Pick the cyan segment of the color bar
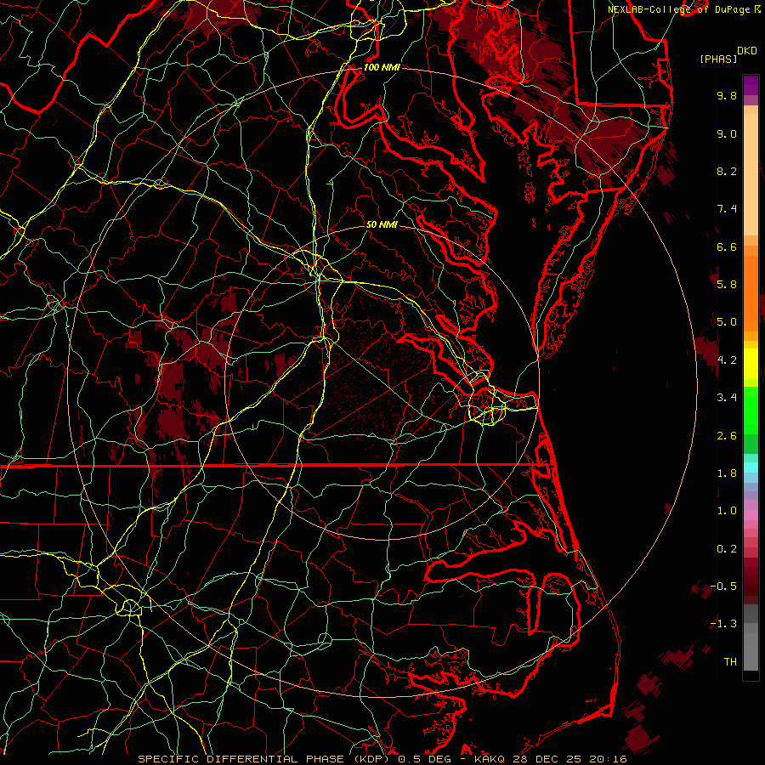 pyautogui.click(x=751, y=467)
